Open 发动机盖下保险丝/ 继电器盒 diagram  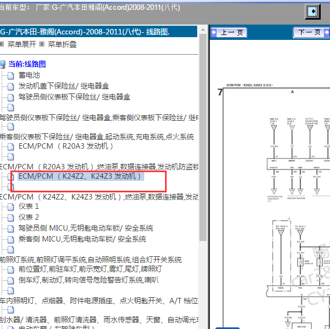pos(63,86)
